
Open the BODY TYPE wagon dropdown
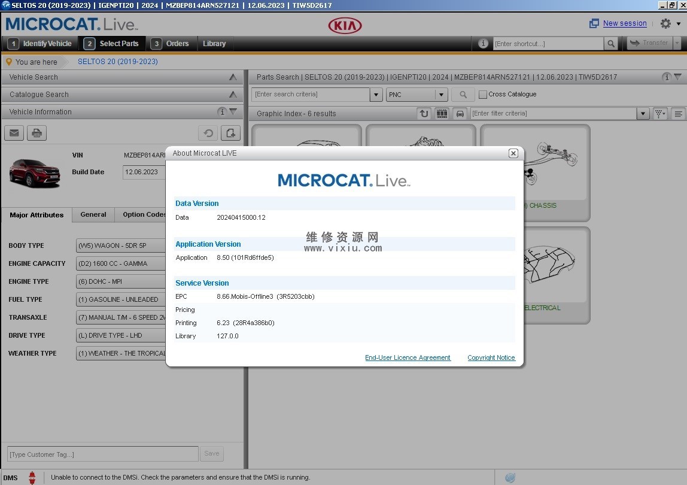click(121, 245)
